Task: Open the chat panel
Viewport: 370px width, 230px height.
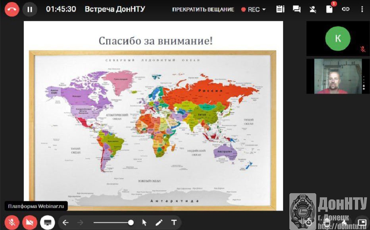Action: click(x=296, y=9)
